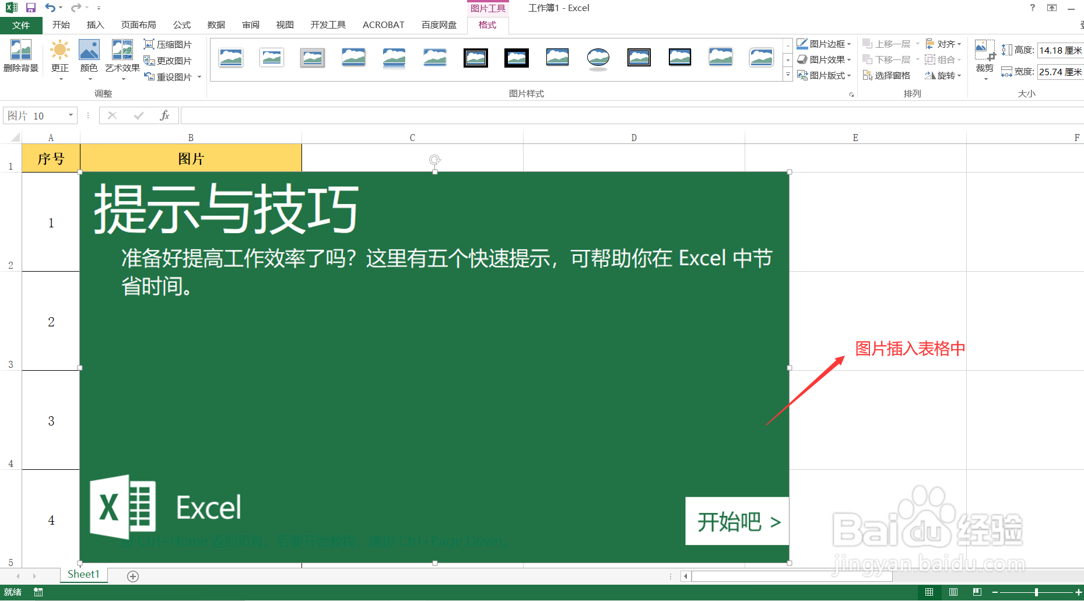Go to the next Picture Styles row
Image resolution: width=1084 pixels, height=601 pixels.
[788, 60]
